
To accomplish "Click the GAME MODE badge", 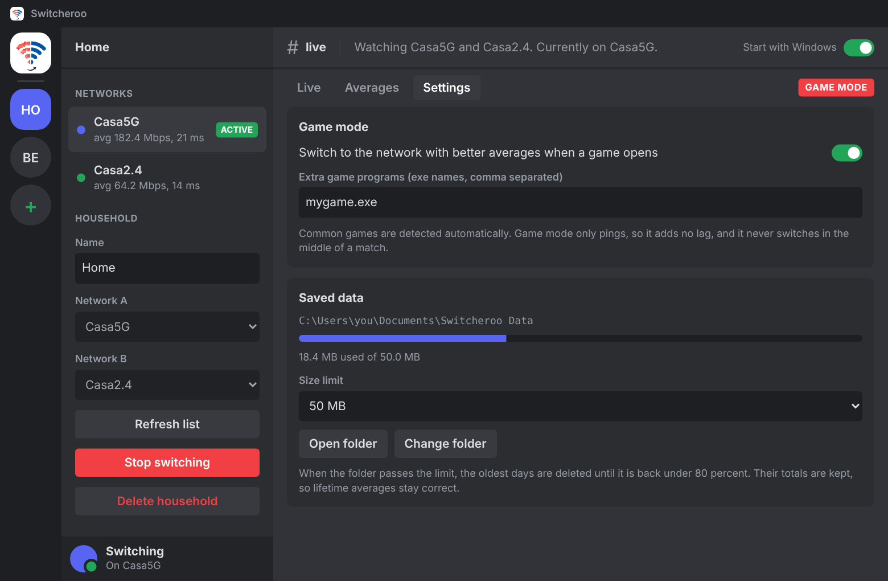I will coord(836,87).
